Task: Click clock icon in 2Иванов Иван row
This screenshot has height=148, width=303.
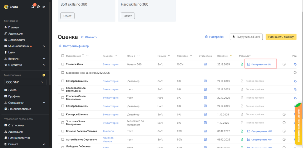Action: (284, 64)
